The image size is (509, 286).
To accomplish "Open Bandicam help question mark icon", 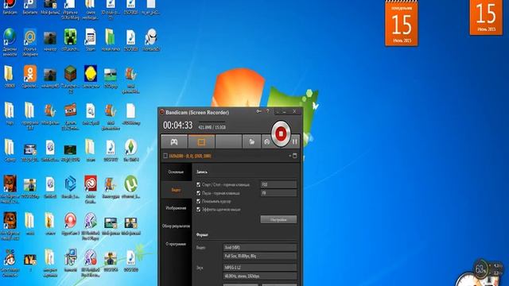I will 268,111.
